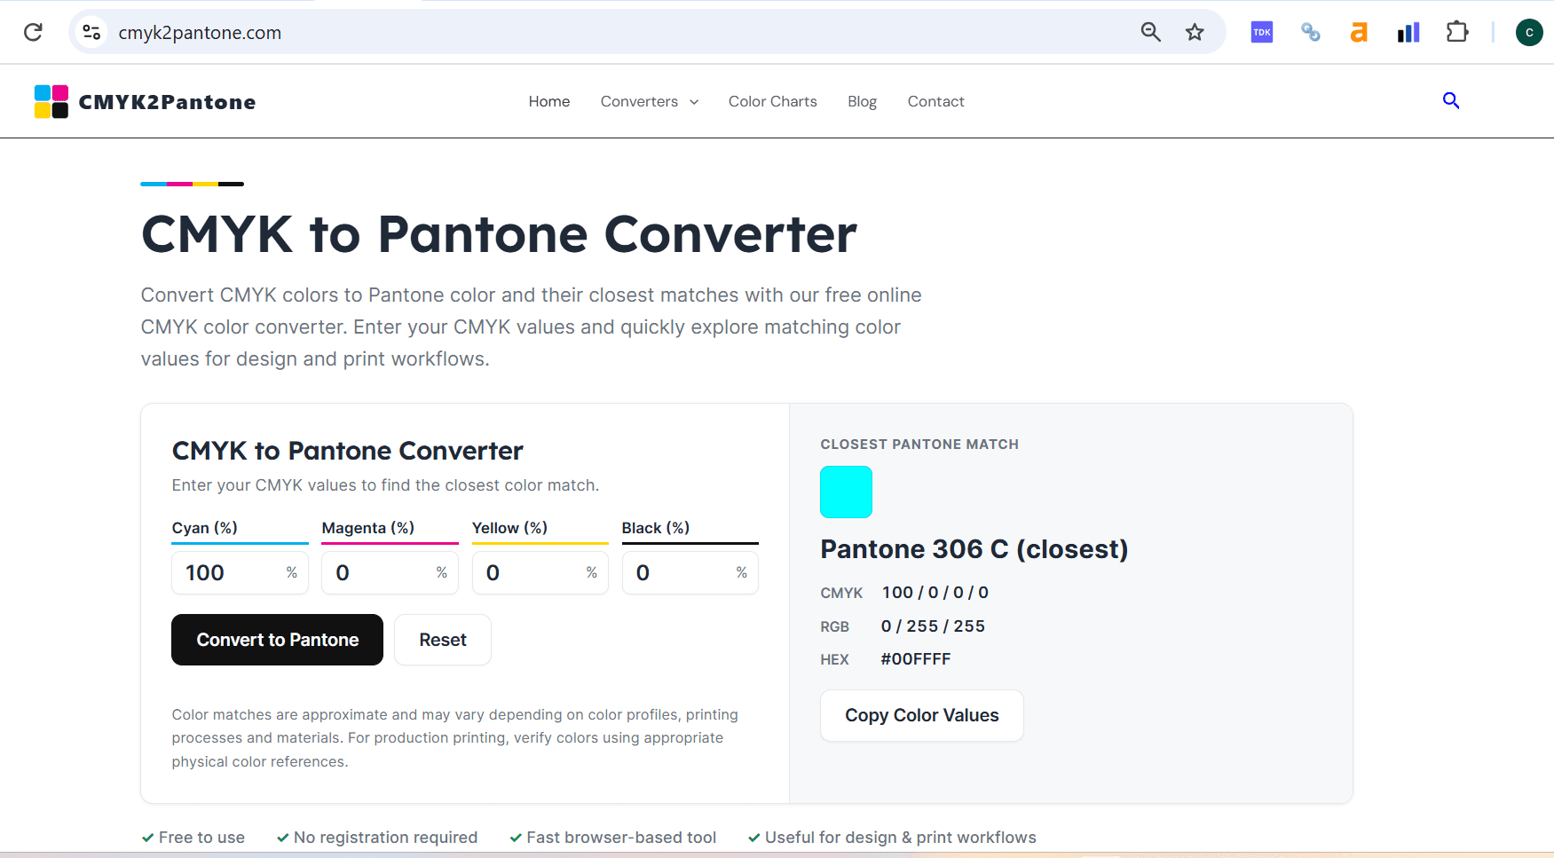Click the Magenta (%) input field
This screenshot has width=1554, height=858.
(390, 573)
